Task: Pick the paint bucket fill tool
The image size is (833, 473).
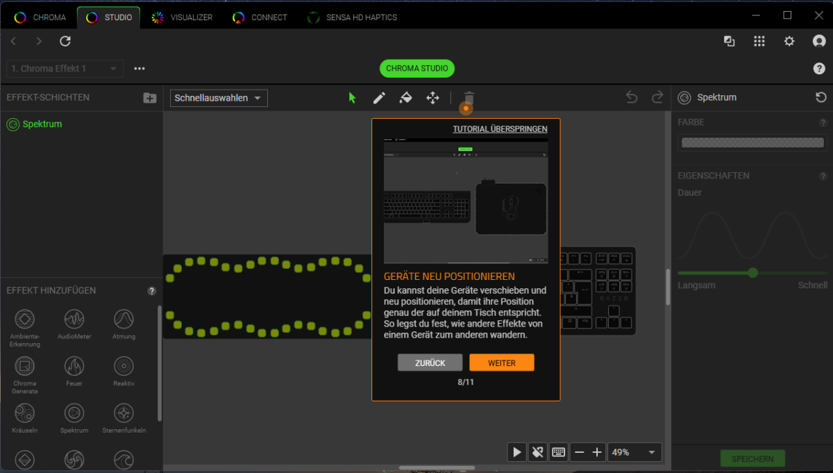Action: pyautogui.click(x=406, y=98)
